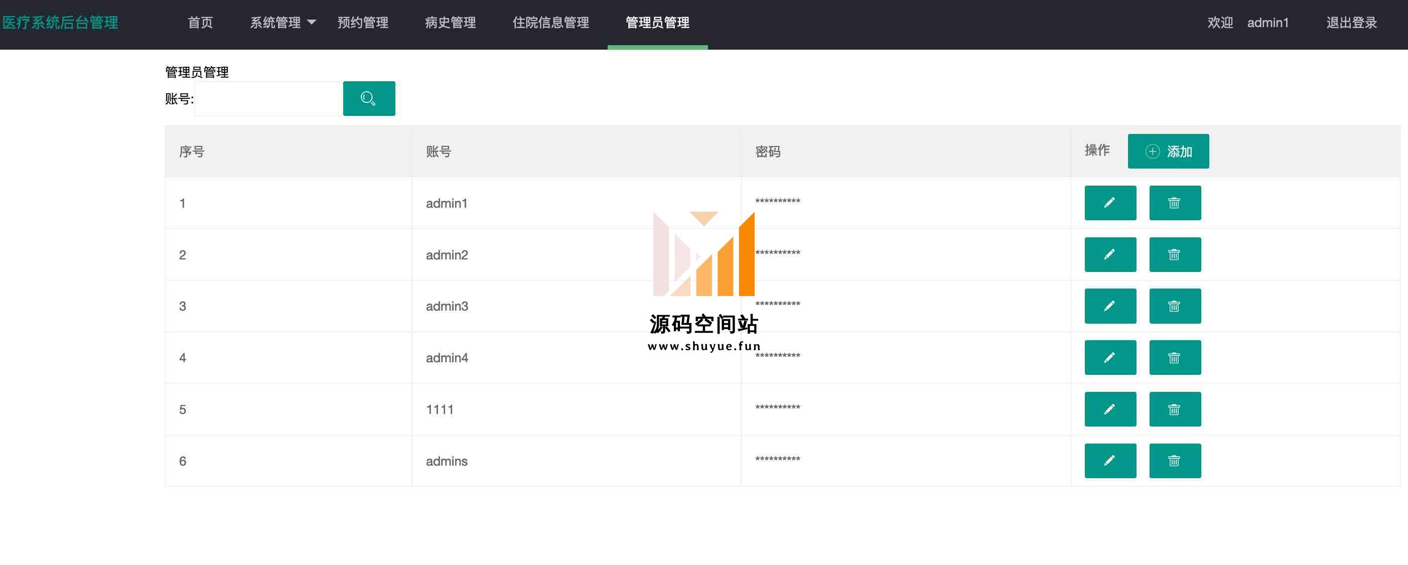Click the 欢迎 greeting text
The width and height of the screenshot is (1408, 565).
pyautogui.click(x=1220, y=23)
